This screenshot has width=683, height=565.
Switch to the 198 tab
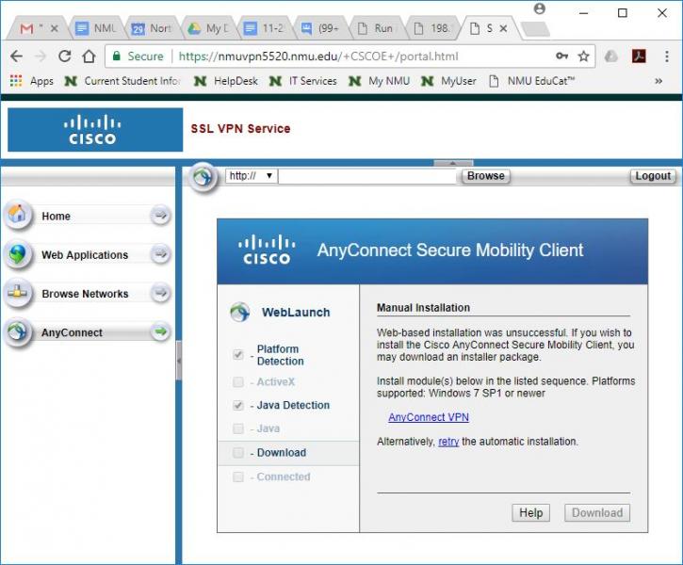[x=432, y=29]
